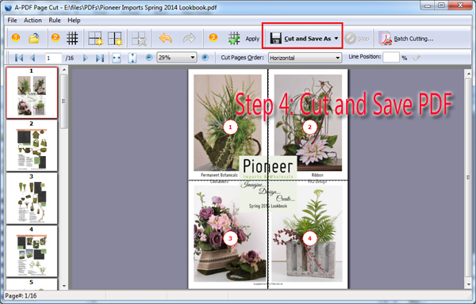Apply the cut grid with the Apply button
This screenshot has height=304, width=476.
point(244,39)
